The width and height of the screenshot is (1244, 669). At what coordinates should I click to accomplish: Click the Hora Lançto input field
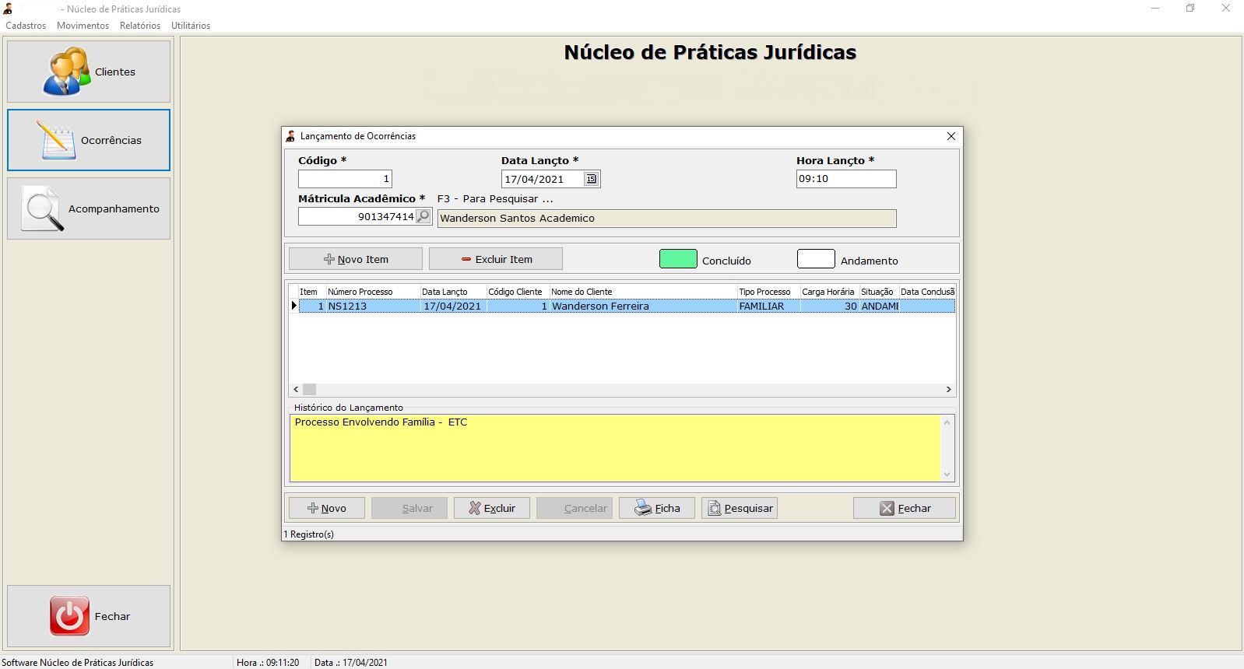(845, 179)
